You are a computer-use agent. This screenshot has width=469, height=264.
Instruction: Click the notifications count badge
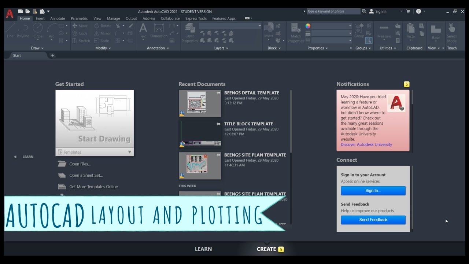click(x=406, y=84)
